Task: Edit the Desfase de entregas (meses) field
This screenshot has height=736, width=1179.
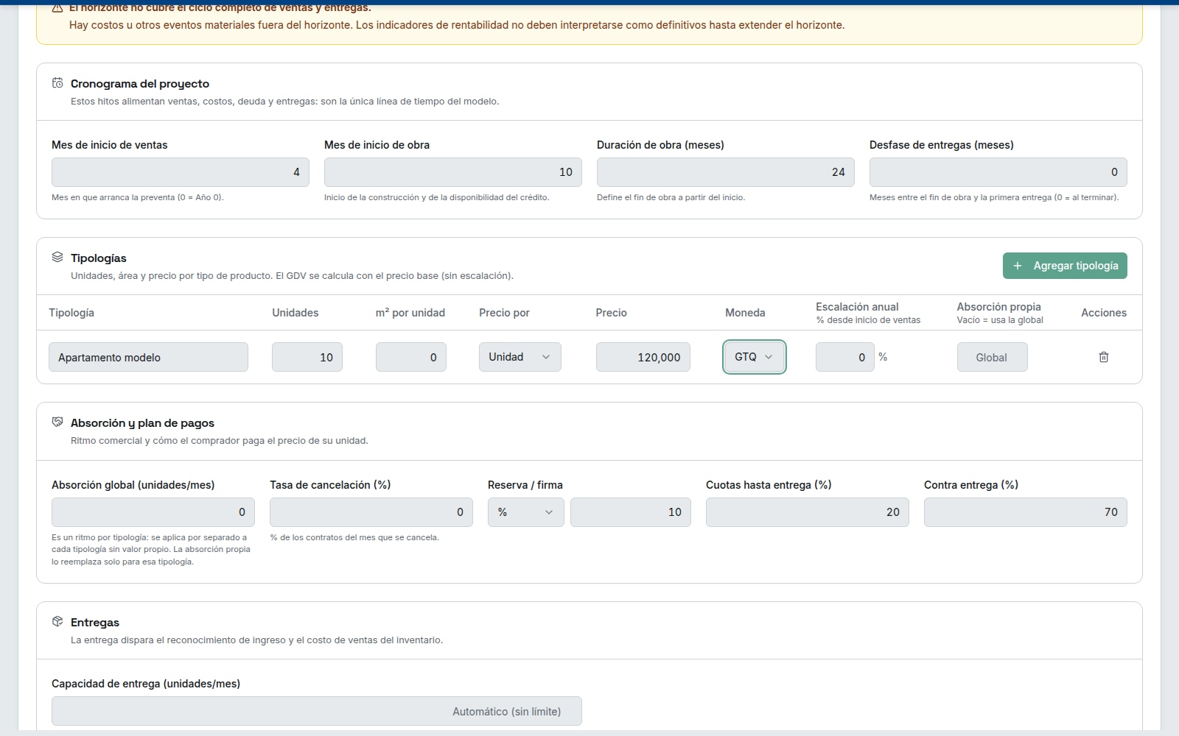Action: point(998,172)
